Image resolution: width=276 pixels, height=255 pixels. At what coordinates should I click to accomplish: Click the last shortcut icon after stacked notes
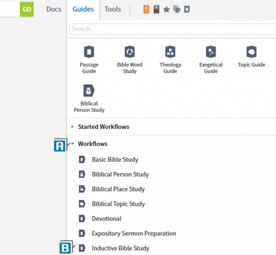187,9
